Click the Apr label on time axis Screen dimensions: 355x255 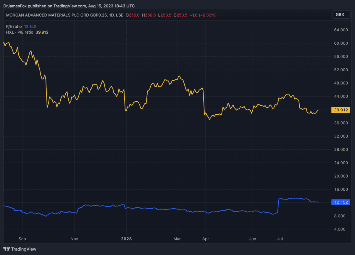[206, 238]
